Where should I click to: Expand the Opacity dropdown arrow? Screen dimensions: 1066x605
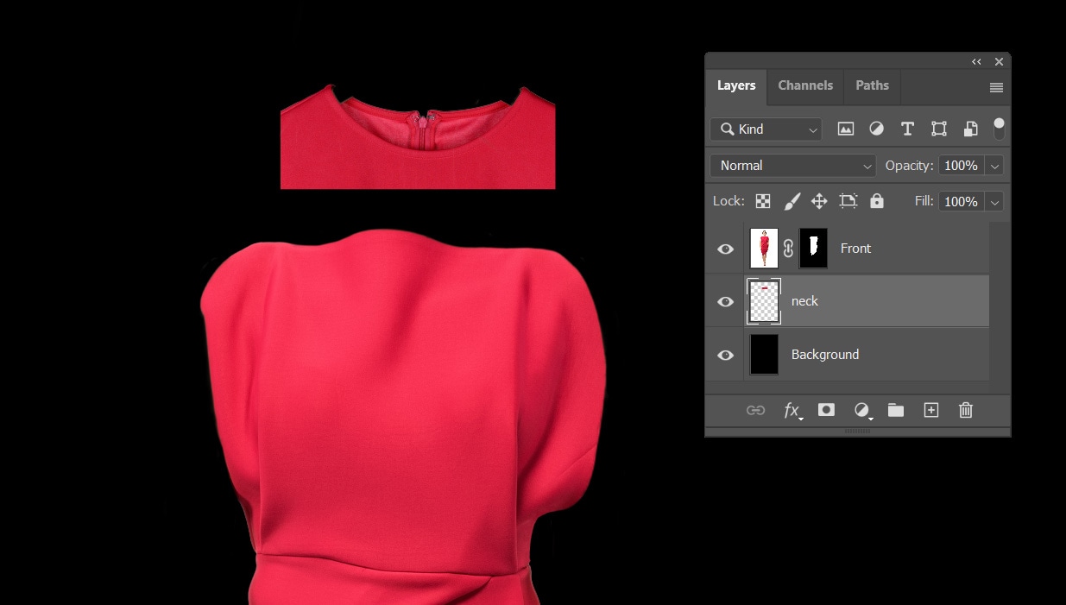[995, 166]
